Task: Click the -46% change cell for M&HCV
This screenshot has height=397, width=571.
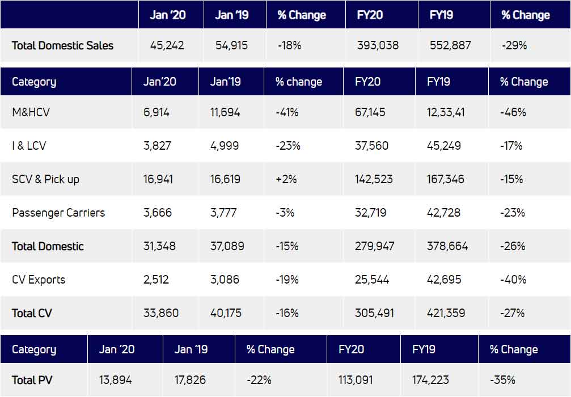Action: [x=513, y=112]
